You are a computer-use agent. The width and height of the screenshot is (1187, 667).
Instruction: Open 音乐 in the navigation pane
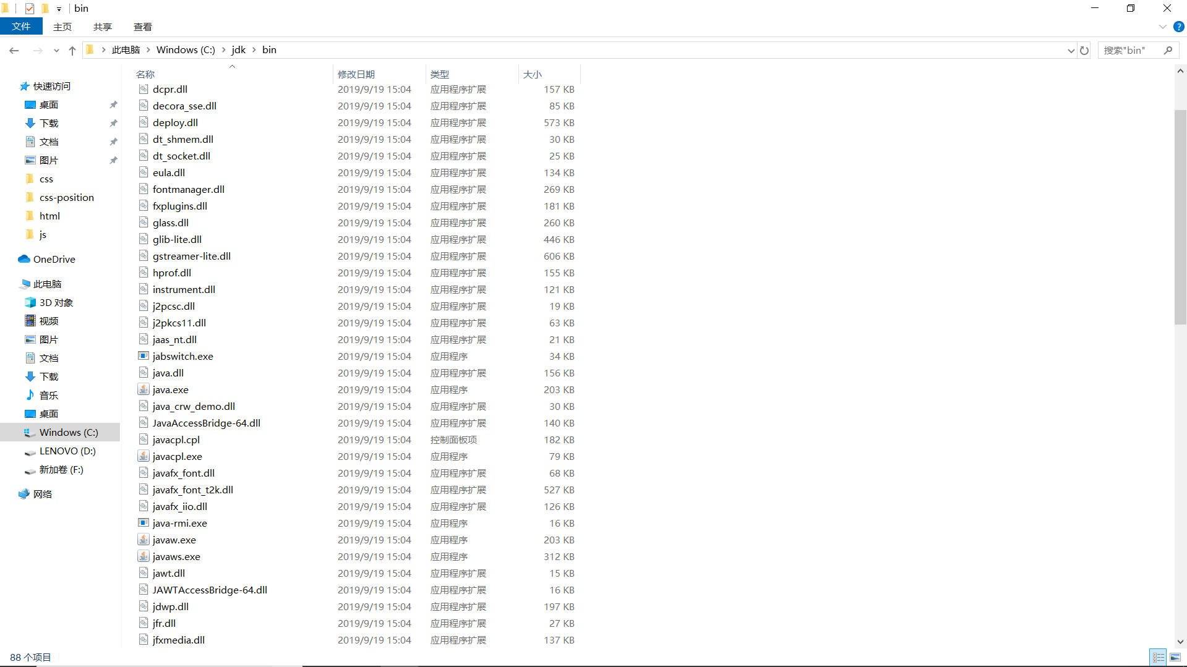click(49, 395)
